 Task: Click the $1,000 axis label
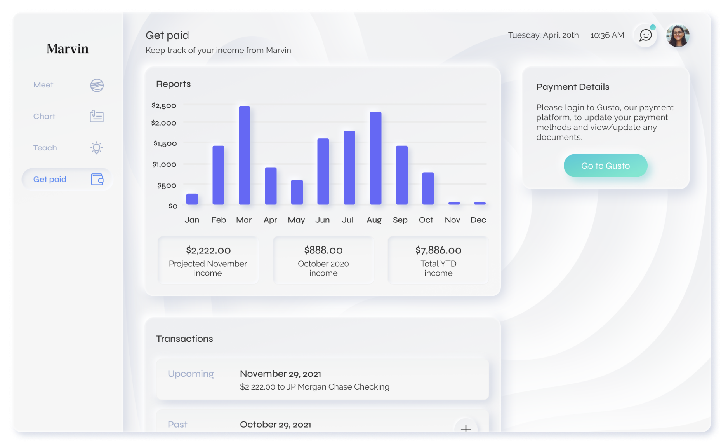tap(164, 164)
